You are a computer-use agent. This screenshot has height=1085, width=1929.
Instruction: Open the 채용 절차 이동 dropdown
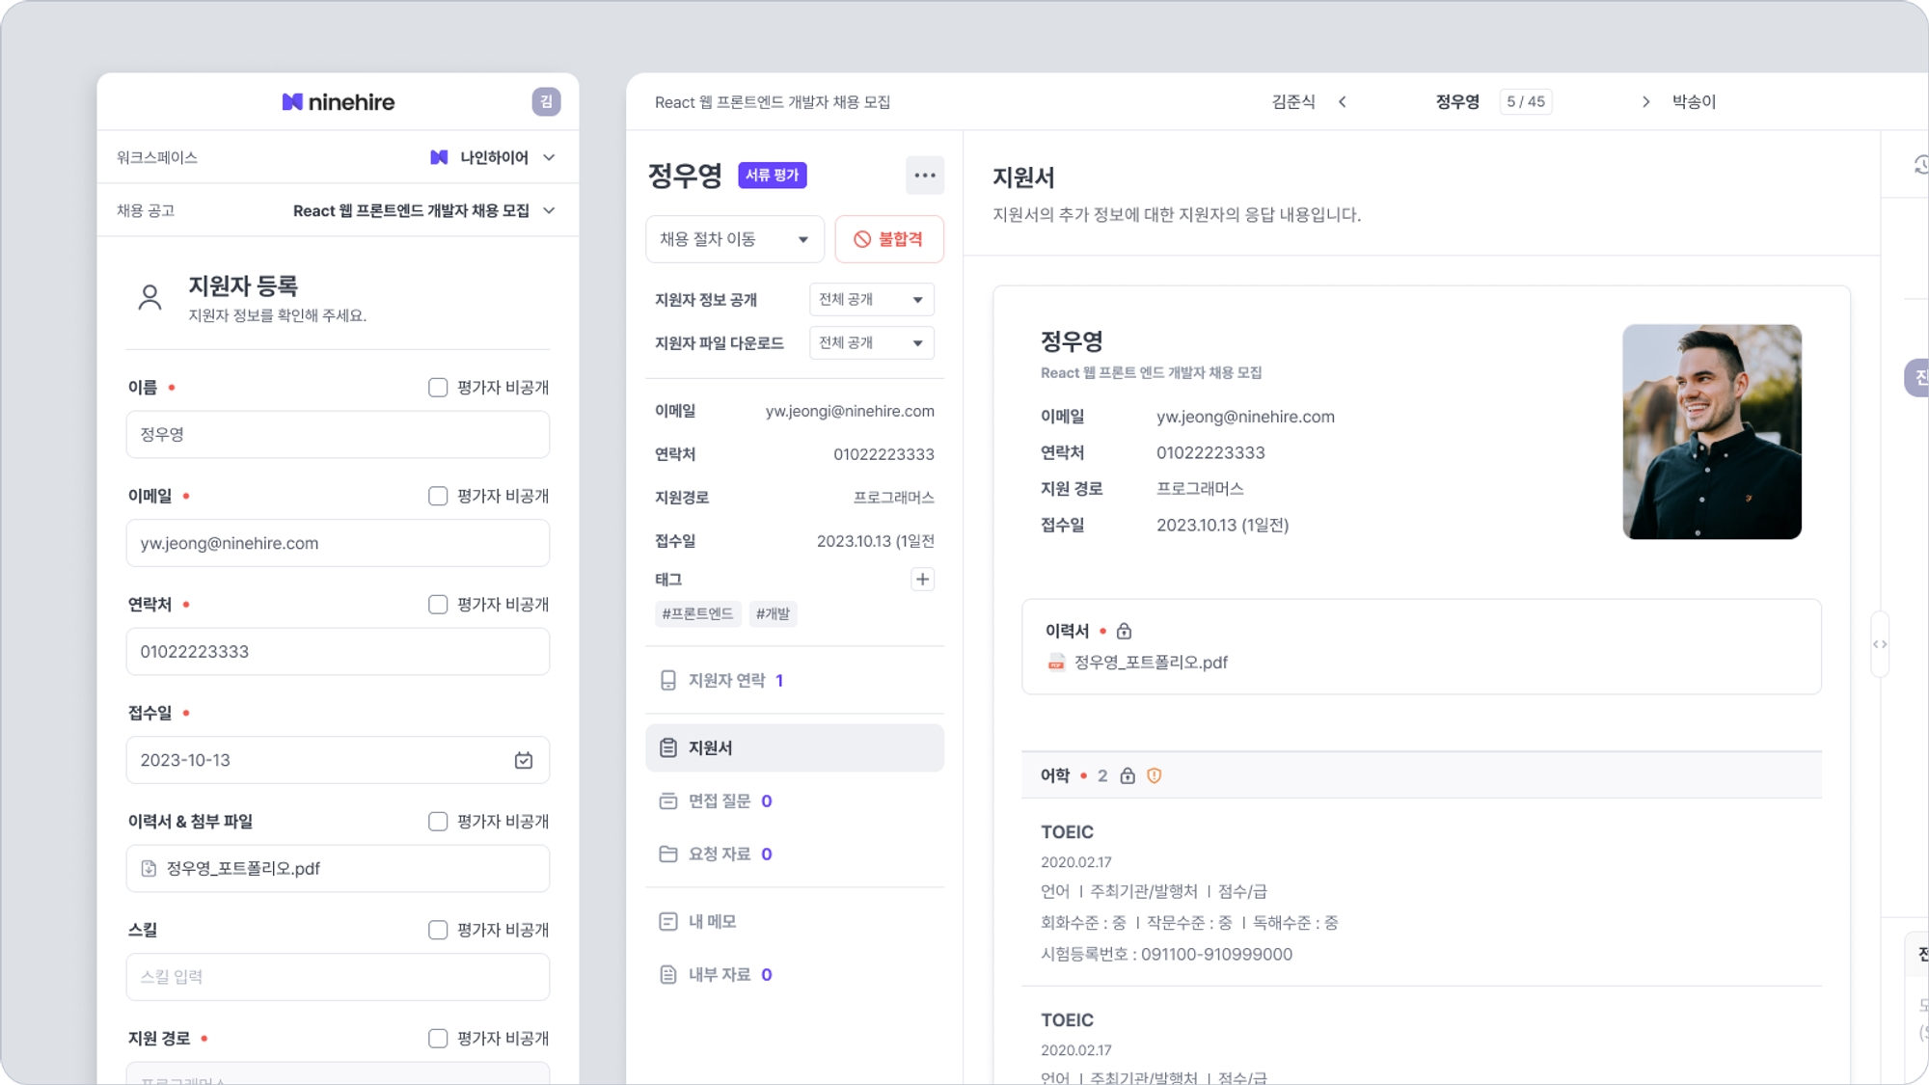(734, 239)
